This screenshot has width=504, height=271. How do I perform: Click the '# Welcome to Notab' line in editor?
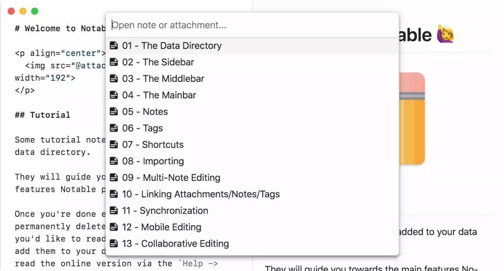click(60, 29)
